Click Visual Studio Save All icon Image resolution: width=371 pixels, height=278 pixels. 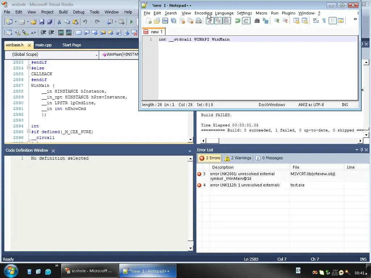(x=50, y=22)
